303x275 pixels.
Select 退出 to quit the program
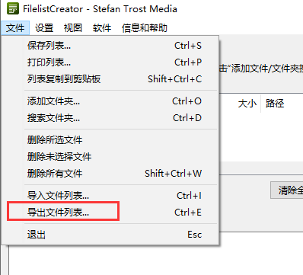(x=114, y=235)
